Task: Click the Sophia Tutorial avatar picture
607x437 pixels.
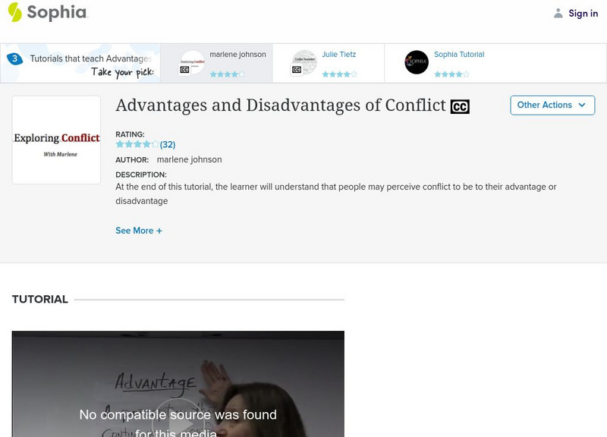Action: (x=417, y=61)
